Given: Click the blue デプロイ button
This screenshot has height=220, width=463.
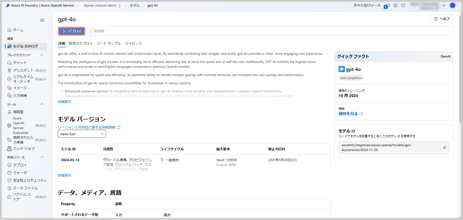Looking at the screenshot, I should [x=72, y=31].
